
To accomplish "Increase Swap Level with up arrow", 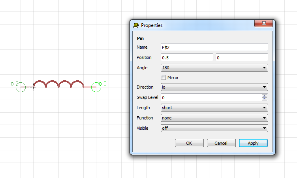I will [265, 96].
